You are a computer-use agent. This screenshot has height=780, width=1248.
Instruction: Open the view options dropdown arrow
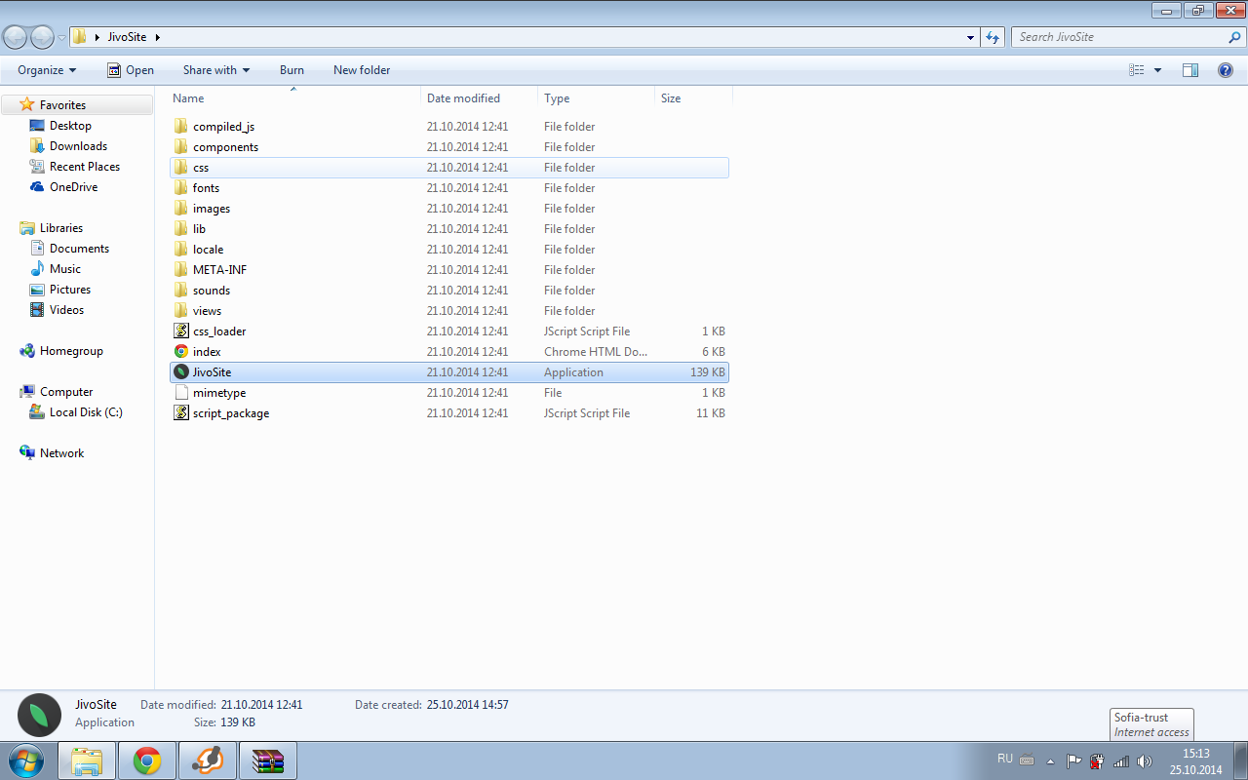pos(1157,70)
